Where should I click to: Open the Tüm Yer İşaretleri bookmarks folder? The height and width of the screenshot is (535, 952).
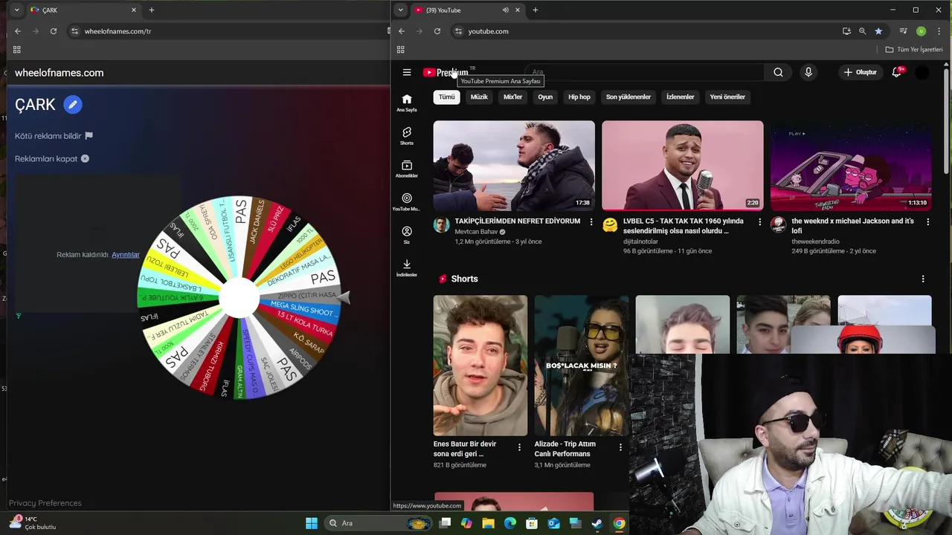[x=914, y=50]
